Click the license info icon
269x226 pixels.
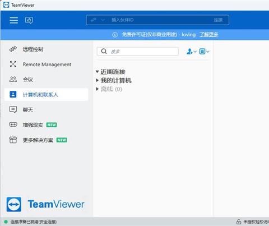click(115, 35)
